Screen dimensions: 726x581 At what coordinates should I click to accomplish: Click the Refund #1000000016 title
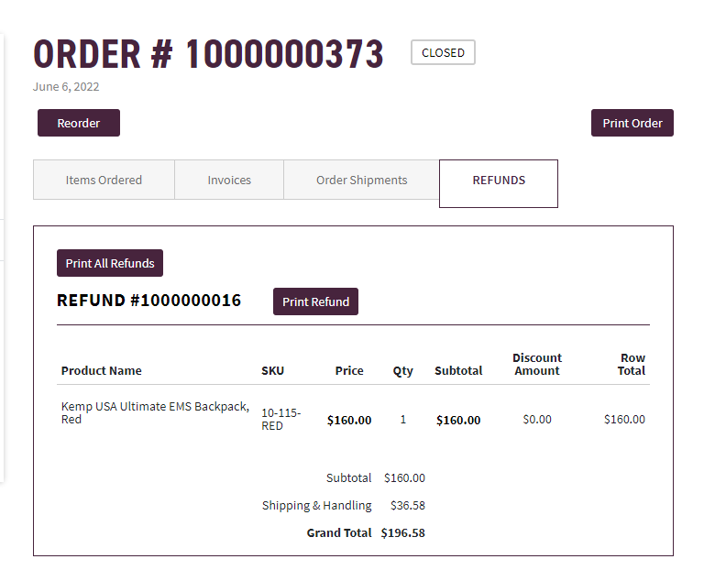point(149,301)
